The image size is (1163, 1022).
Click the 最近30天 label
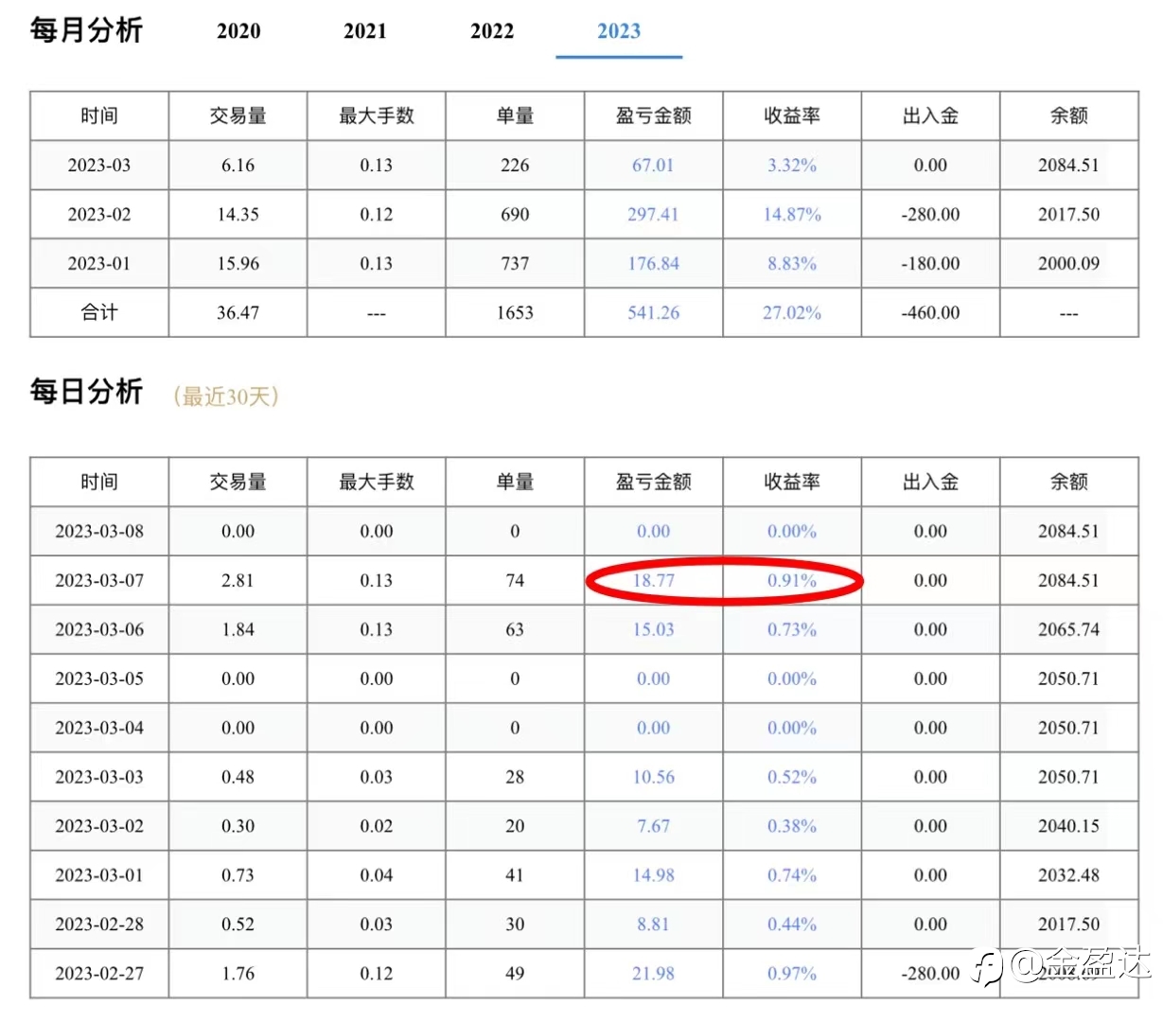pyautogui.click(x=226, y=396)
